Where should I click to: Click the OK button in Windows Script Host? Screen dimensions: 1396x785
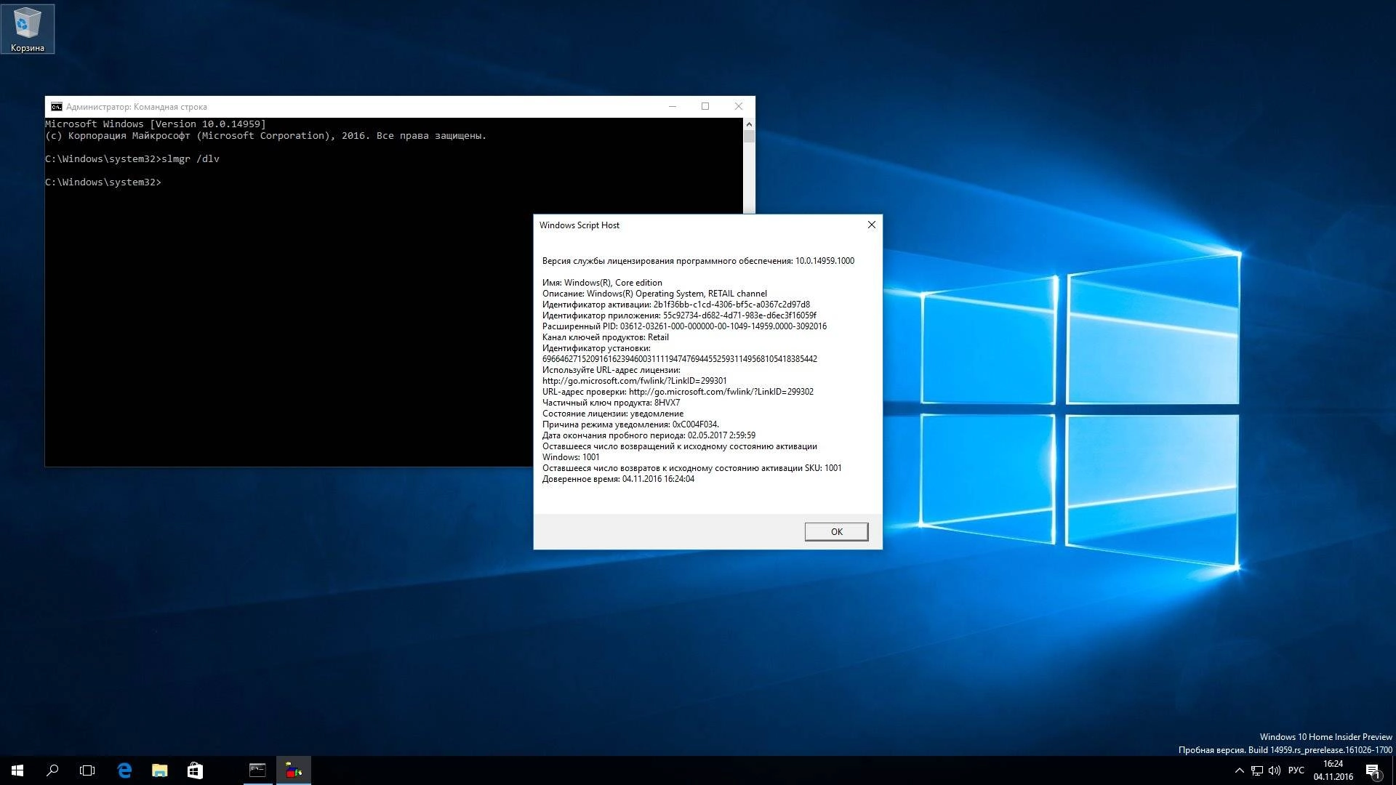836,531
